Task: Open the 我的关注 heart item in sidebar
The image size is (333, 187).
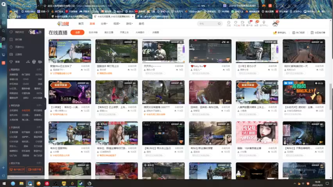Action: [17, 32]
